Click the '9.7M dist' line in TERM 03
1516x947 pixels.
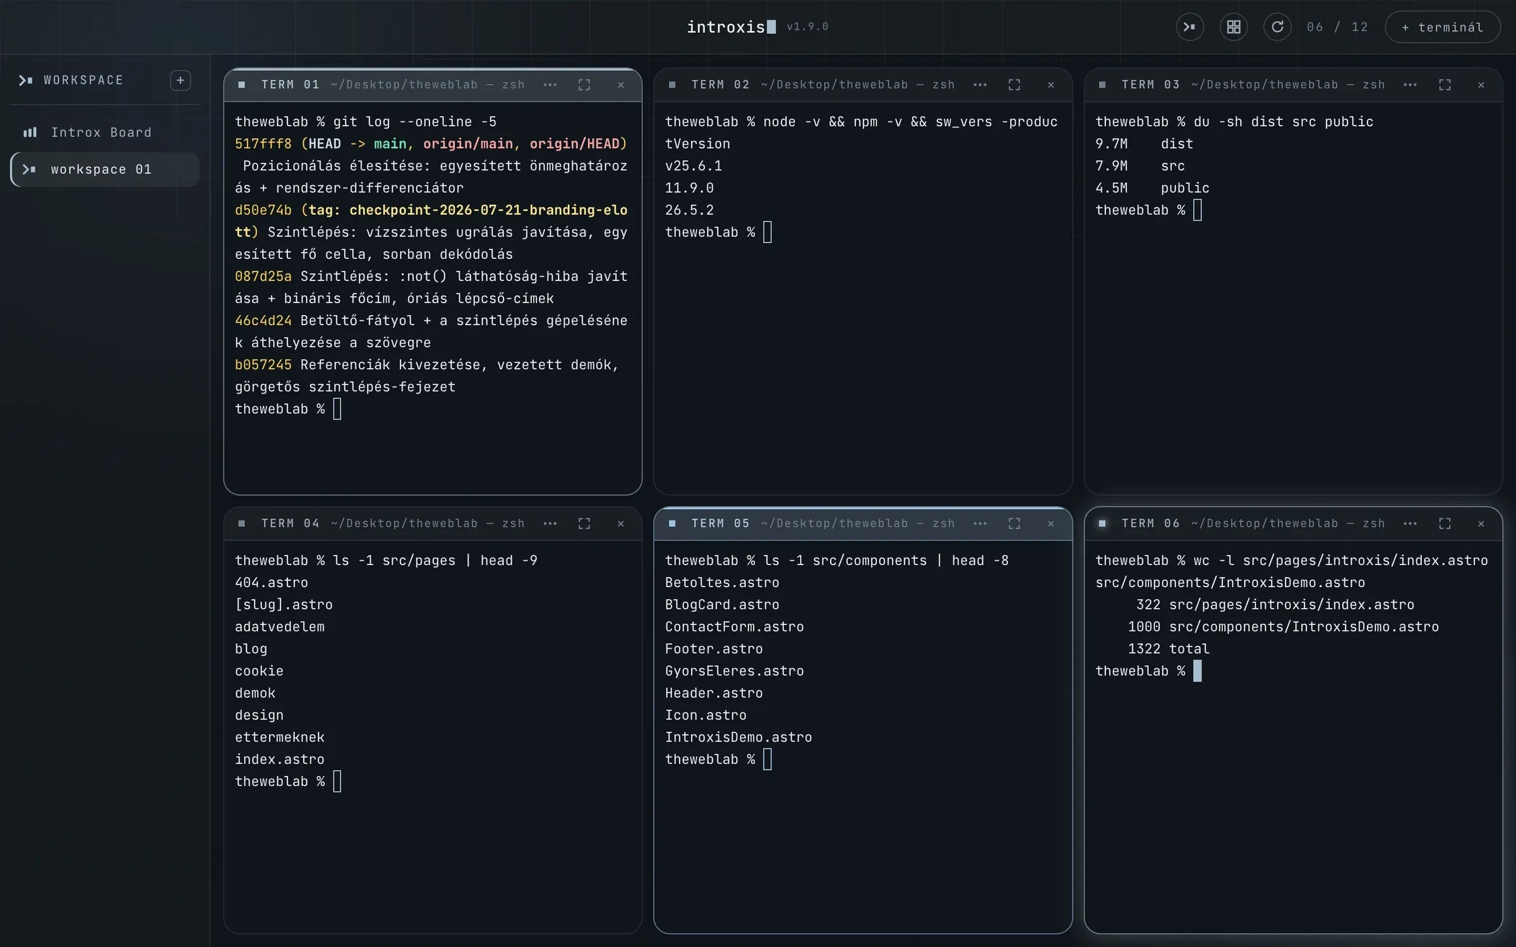1145,144
